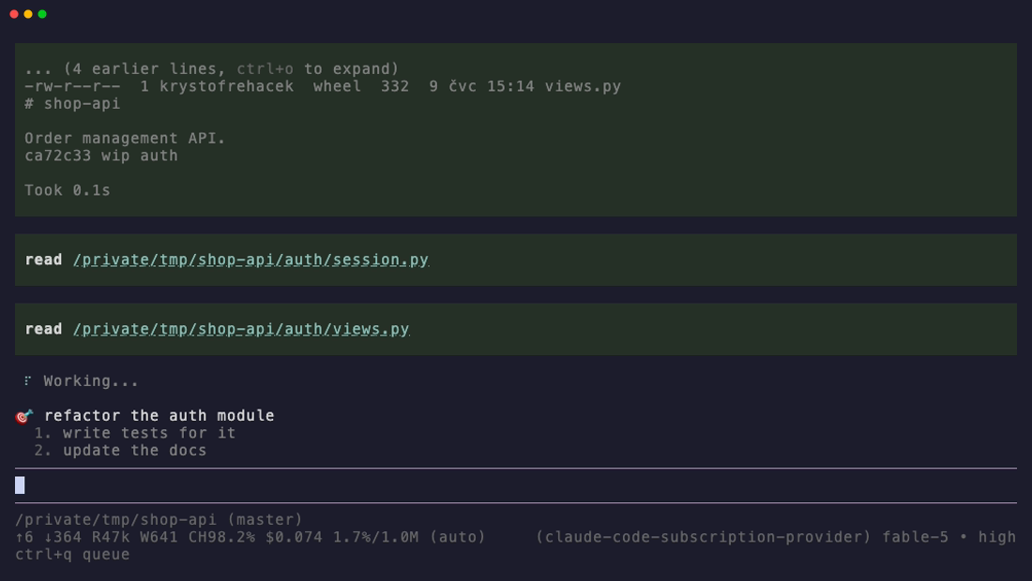Click the 'read' label for session.py
This screenshot has height=581, width=1032.
(43, 260)
